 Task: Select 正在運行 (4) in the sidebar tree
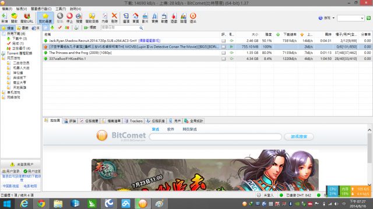(21, 48)
